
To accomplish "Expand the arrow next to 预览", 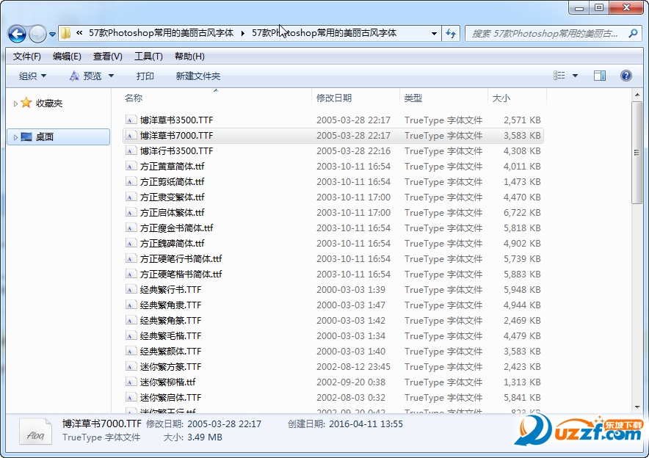I will (x=111, y=76).
